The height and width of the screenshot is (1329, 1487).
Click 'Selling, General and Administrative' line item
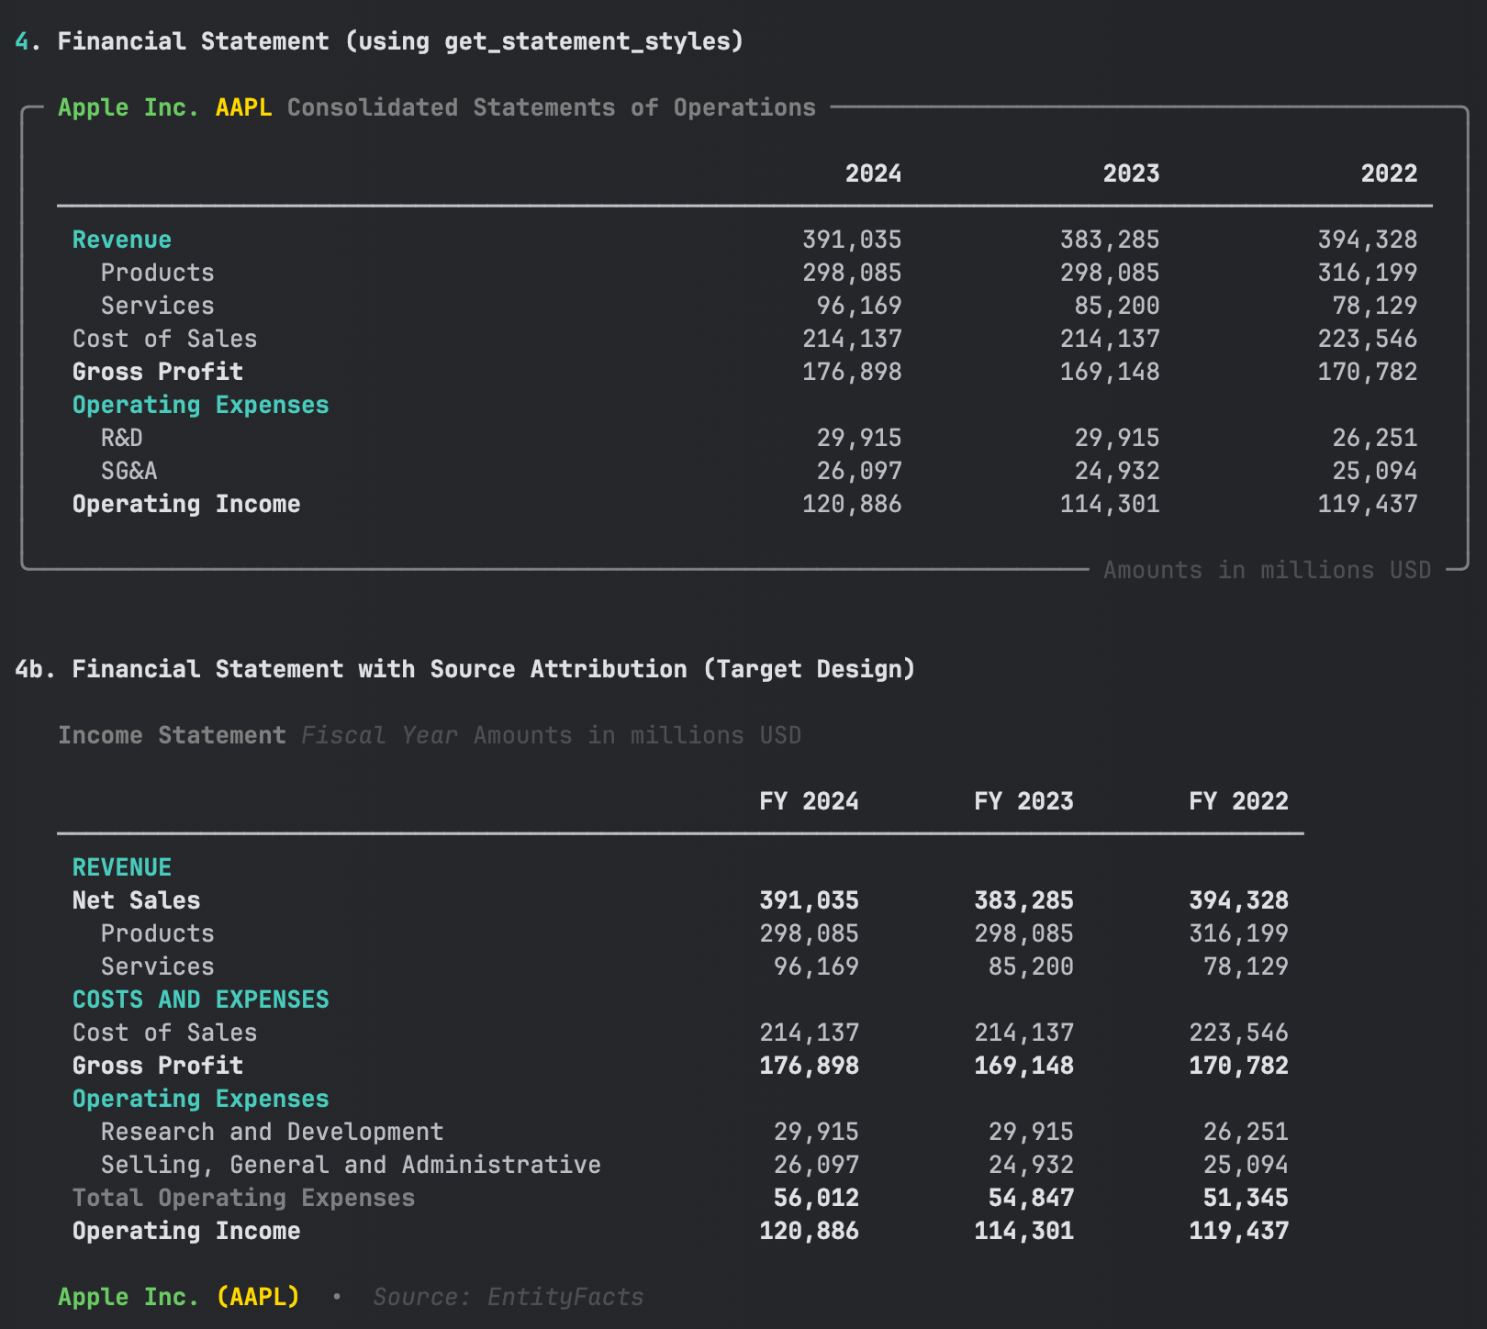click(351, 1165)
